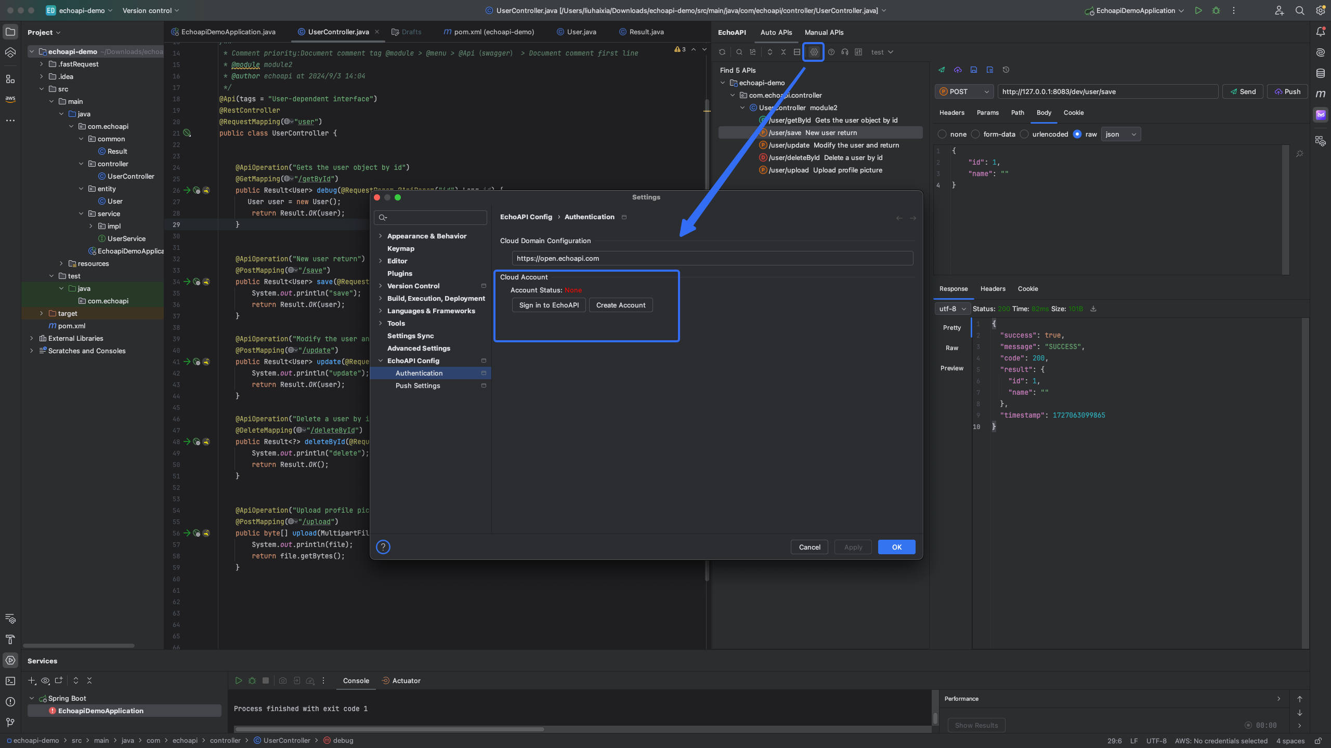Screen dimensions: 1331x748
Task: Select the 'form-data' body type radio button
Action: (x=975, y=134)
